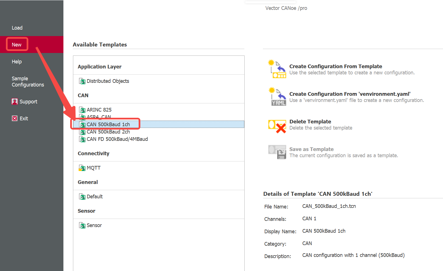Click the CAN category header
Image resolution: width=443 pixels, height=271 pixels.
[83, 95]
